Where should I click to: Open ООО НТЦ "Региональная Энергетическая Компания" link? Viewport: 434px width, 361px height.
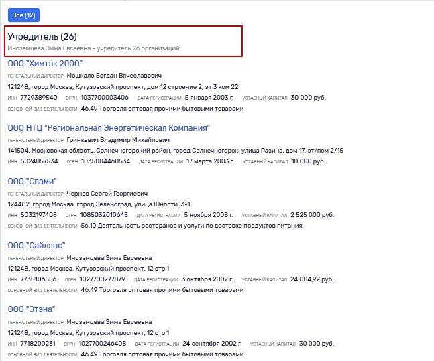pos(109,128)
